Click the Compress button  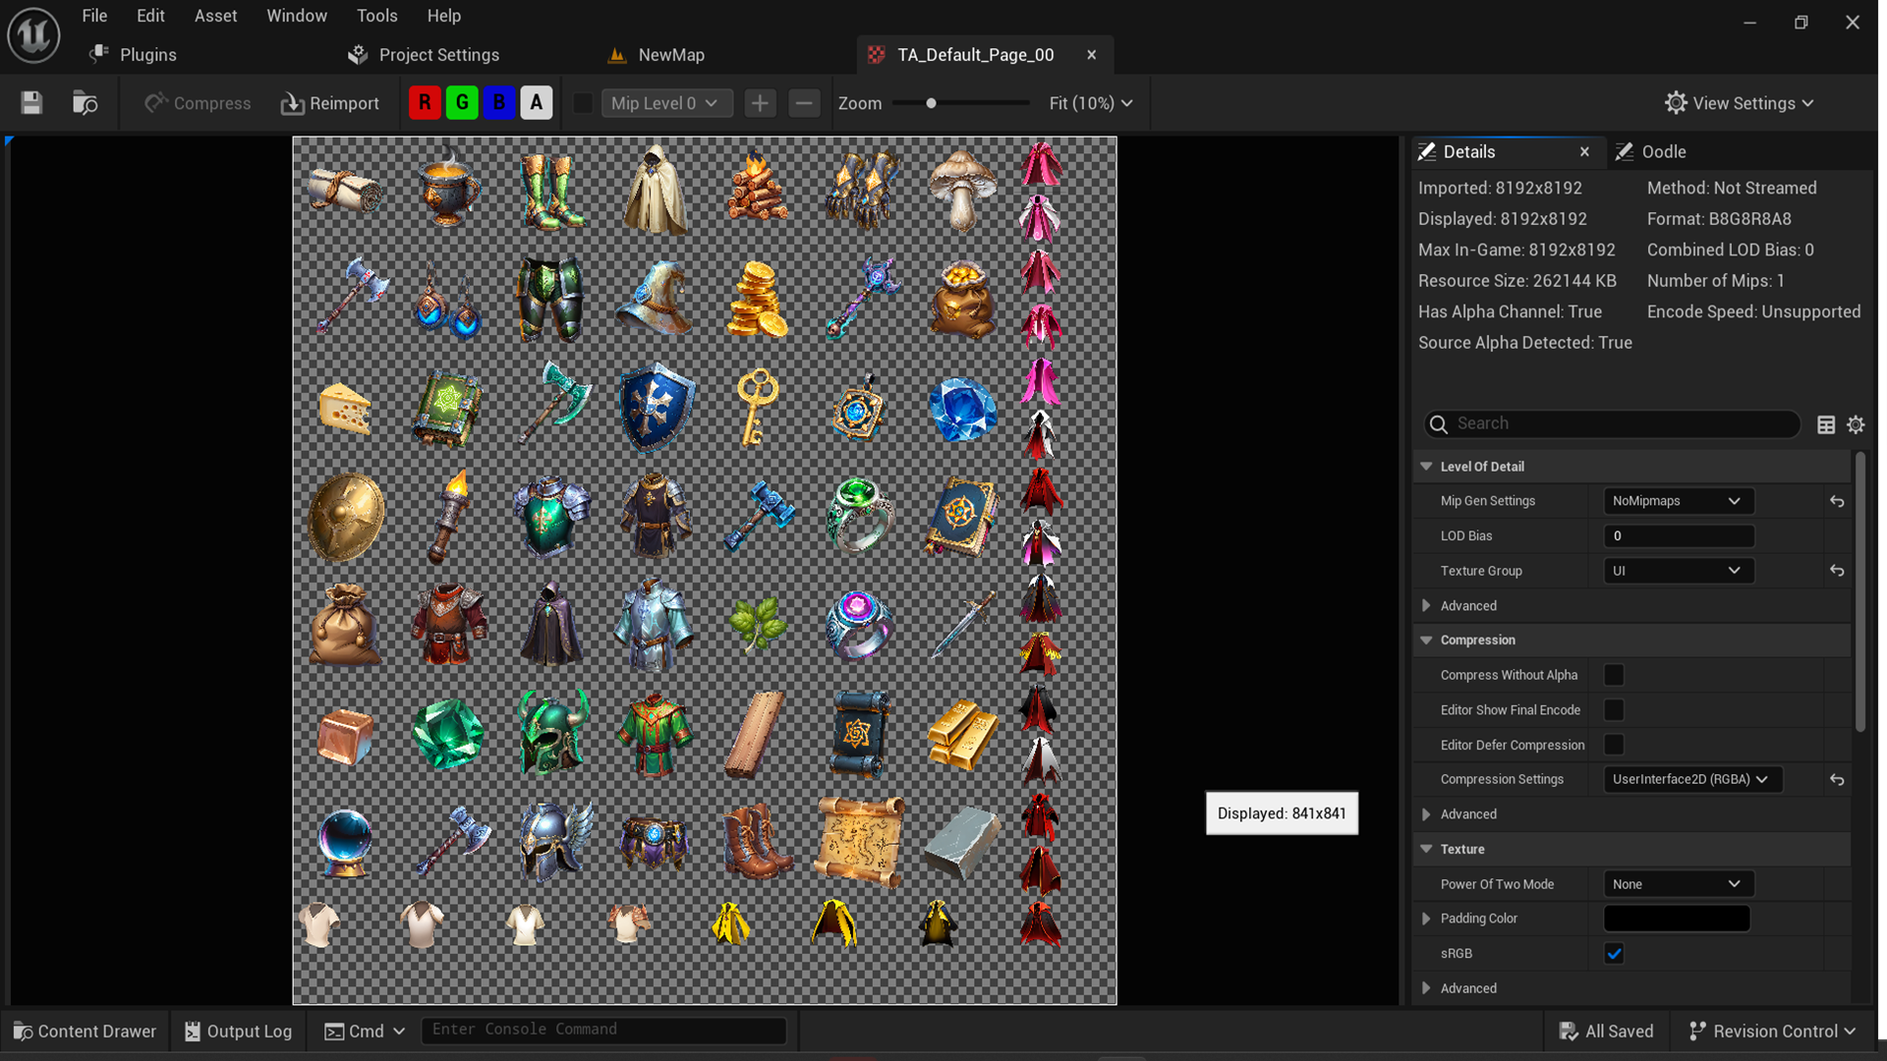pos(198,103)
